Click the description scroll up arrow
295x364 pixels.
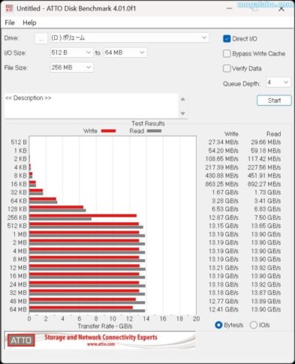183,99
